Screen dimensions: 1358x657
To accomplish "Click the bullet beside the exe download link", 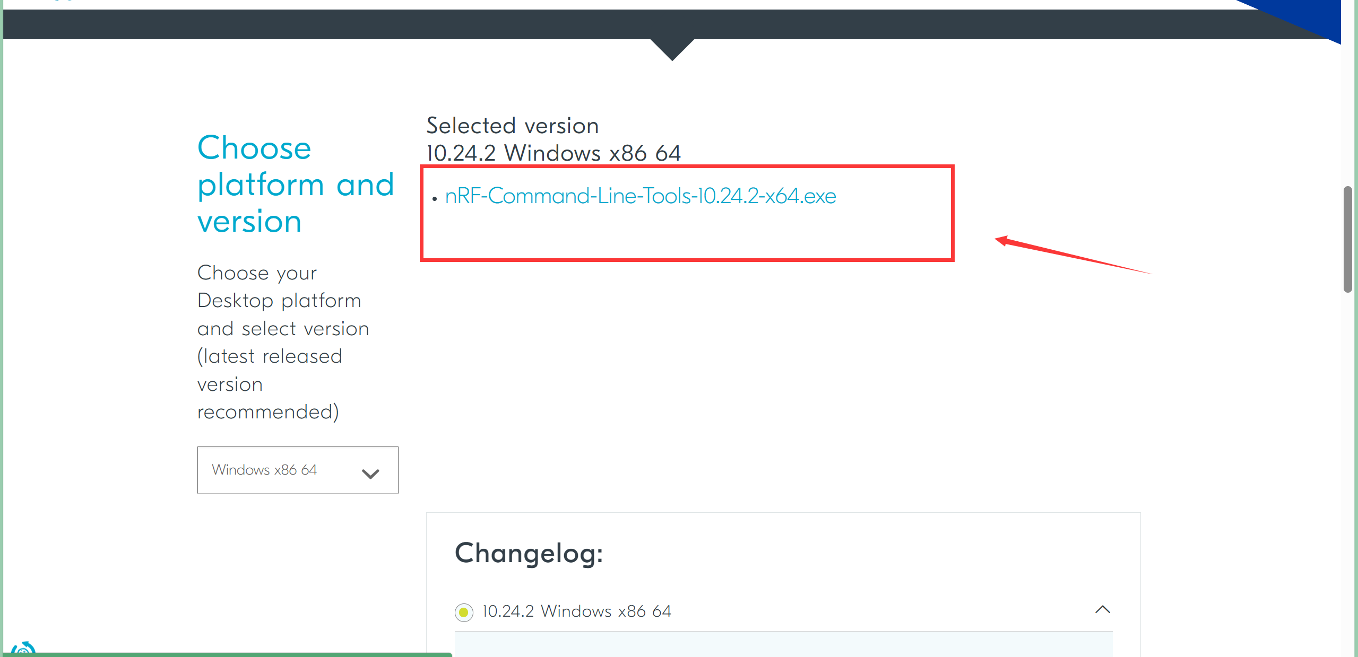I will point(436,198).
